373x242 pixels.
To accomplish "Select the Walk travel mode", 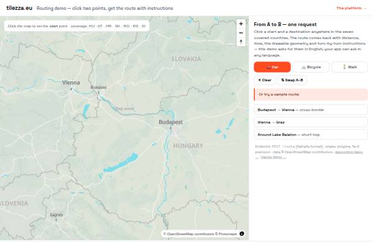I will 349,67.
